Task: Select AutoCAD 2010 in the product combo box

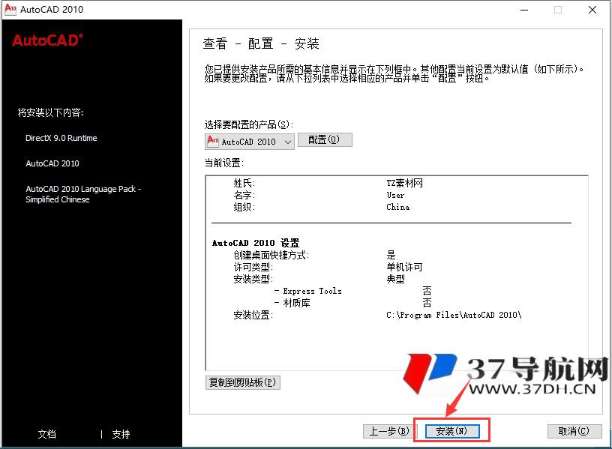Action: click(247, 140)
